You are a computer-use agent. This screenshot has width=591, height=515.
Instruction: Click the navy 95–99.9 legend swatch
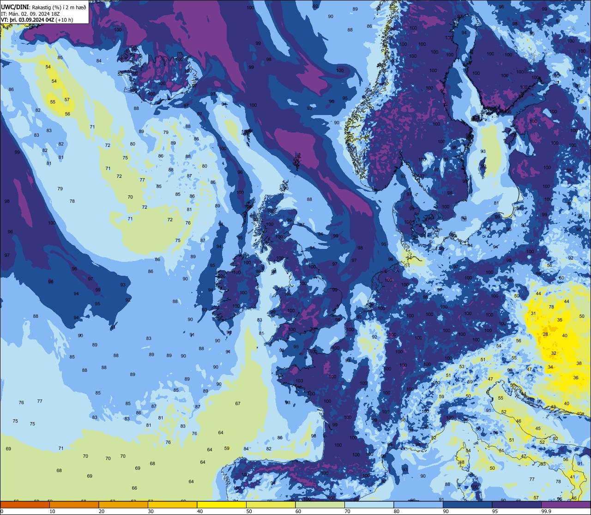point(517,504)
